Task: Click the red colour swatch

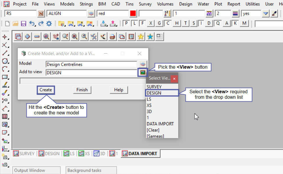Action: click(133, 14)
